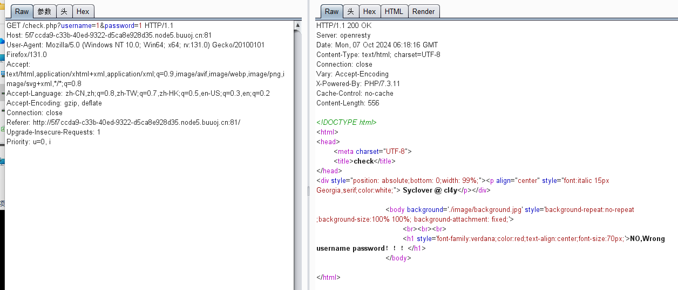Click the splitter handle between request and response
The image size is (678, 290).
point(309,191)
